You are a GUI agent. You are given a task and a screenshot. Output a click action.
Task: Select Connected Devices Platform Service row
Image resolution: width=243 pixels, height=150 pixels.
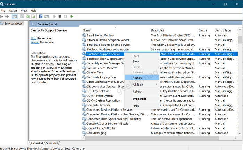pos(160,109)
